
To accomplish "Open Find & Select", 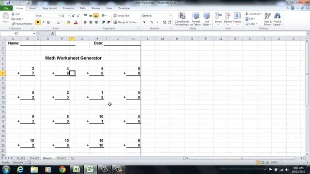I will click(x=278, y=19).
